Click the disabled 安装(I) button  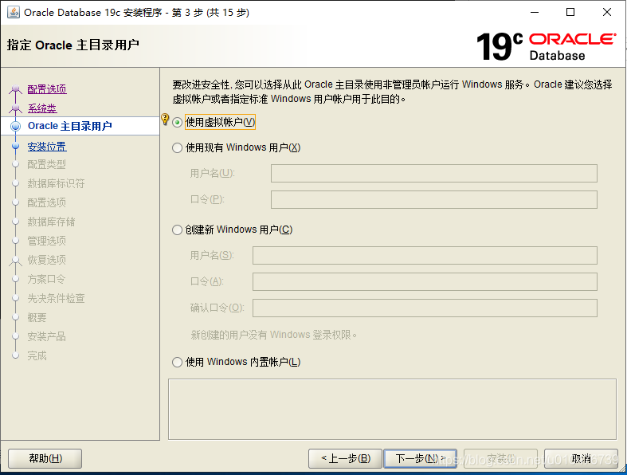(x=500, y=458)
